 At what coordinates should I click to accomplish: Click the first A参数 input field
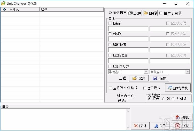coord(128,39)
